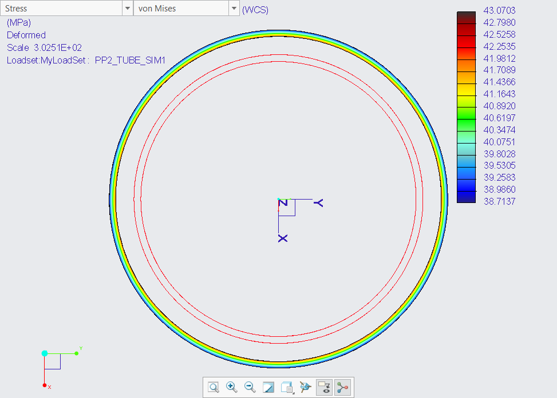Click the Zoom In magnifier icon
The image size is (557, 398).
coord(232,387)
